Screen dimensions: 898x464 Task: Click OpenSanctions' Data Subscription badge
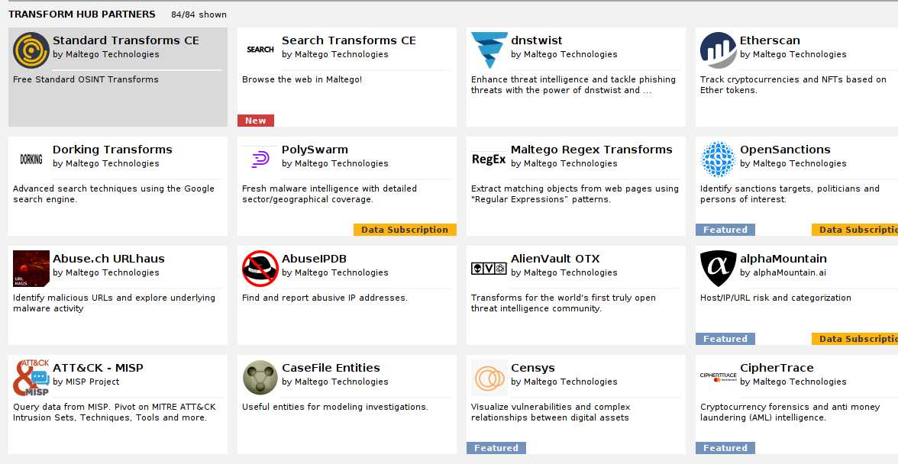855,230
